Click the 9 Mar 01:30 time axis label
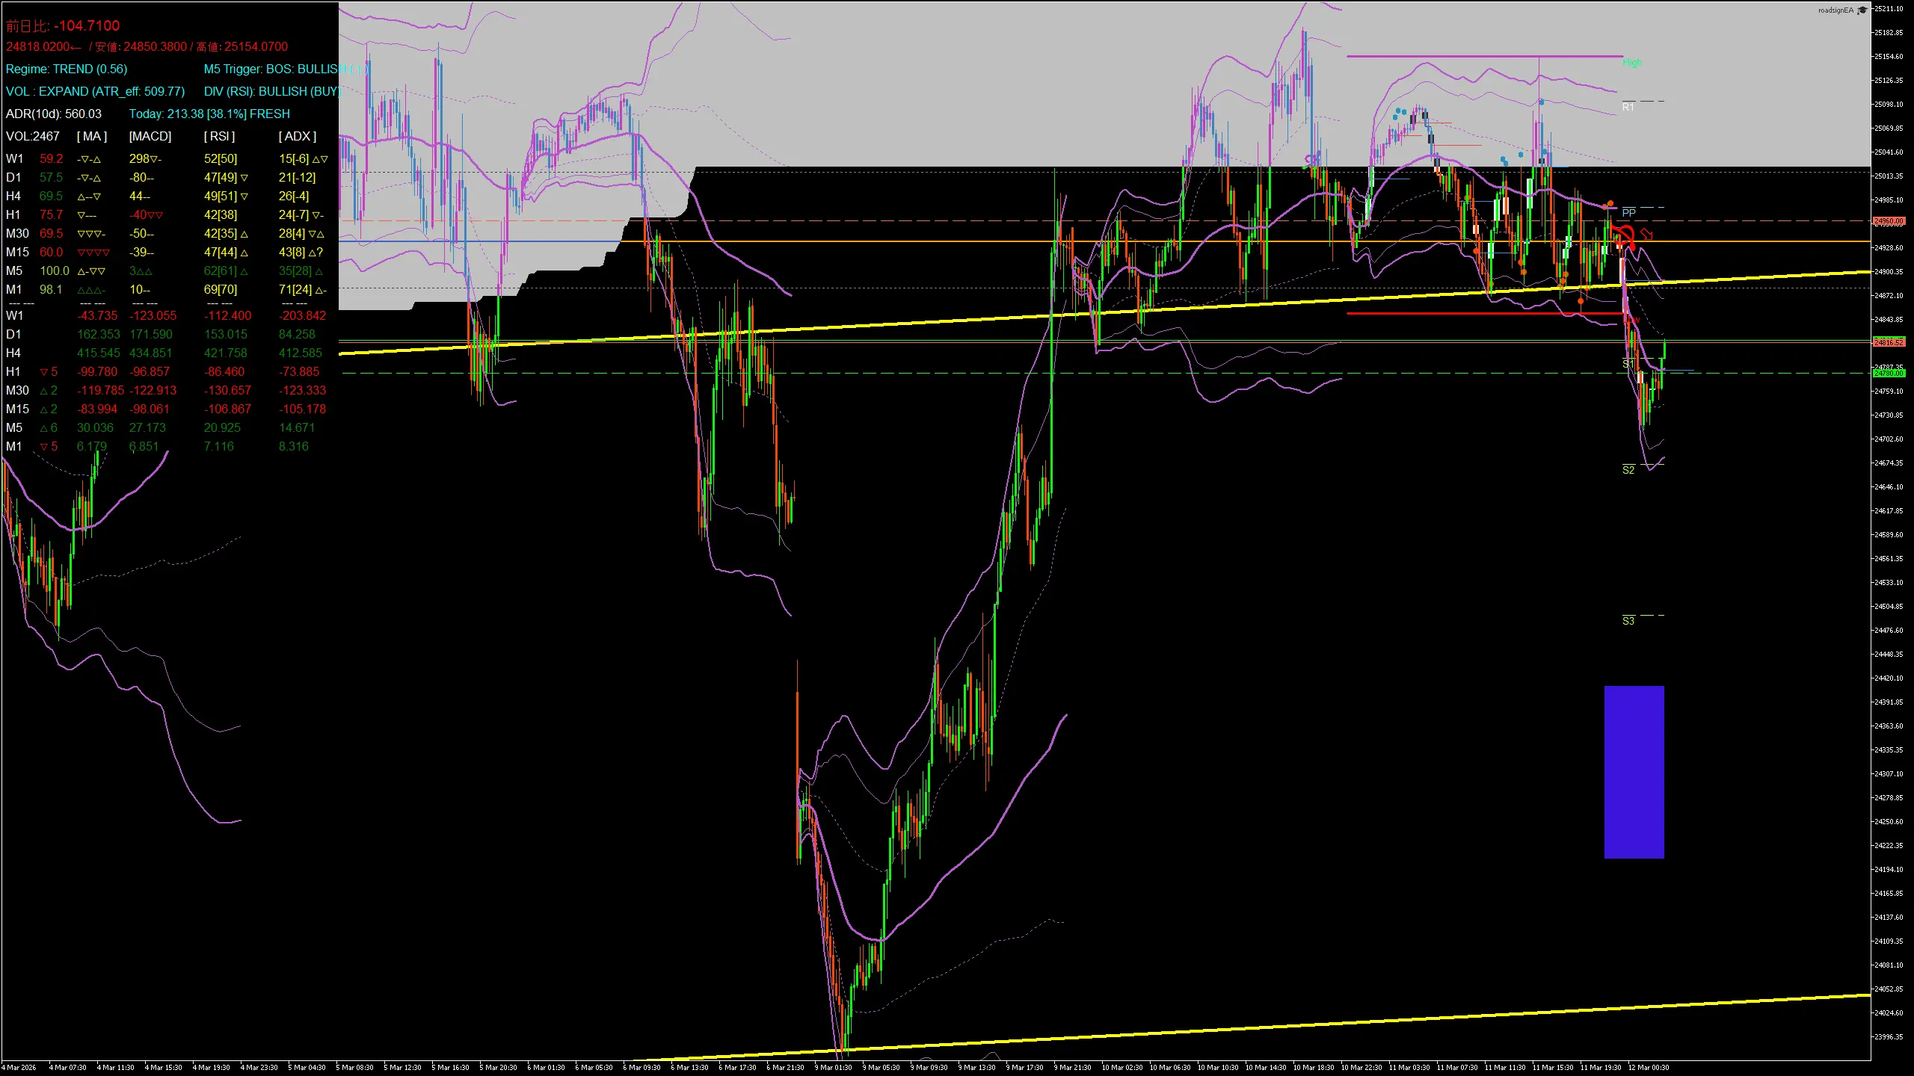 pos(832,1067)
